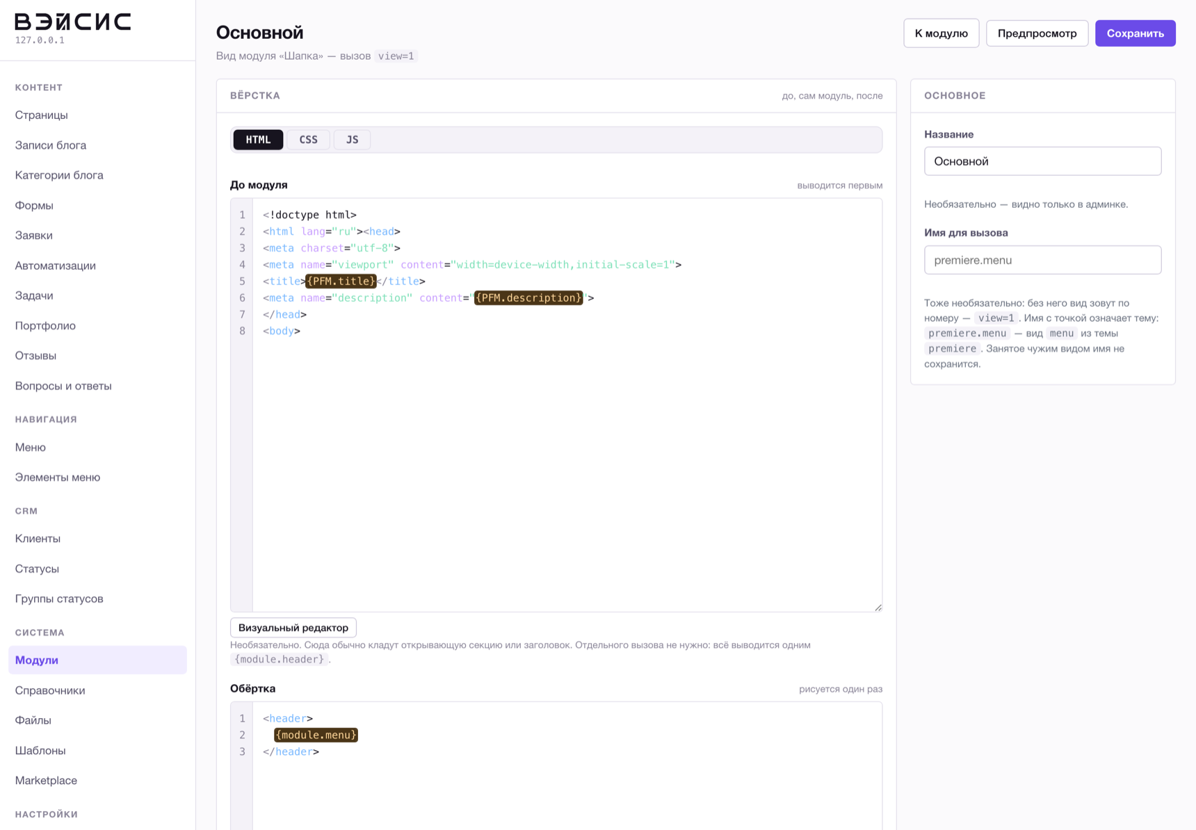Click the {module.menu} placeholder in Обёртка
This screenshot has height=830, width=1196.
[316, 735]
